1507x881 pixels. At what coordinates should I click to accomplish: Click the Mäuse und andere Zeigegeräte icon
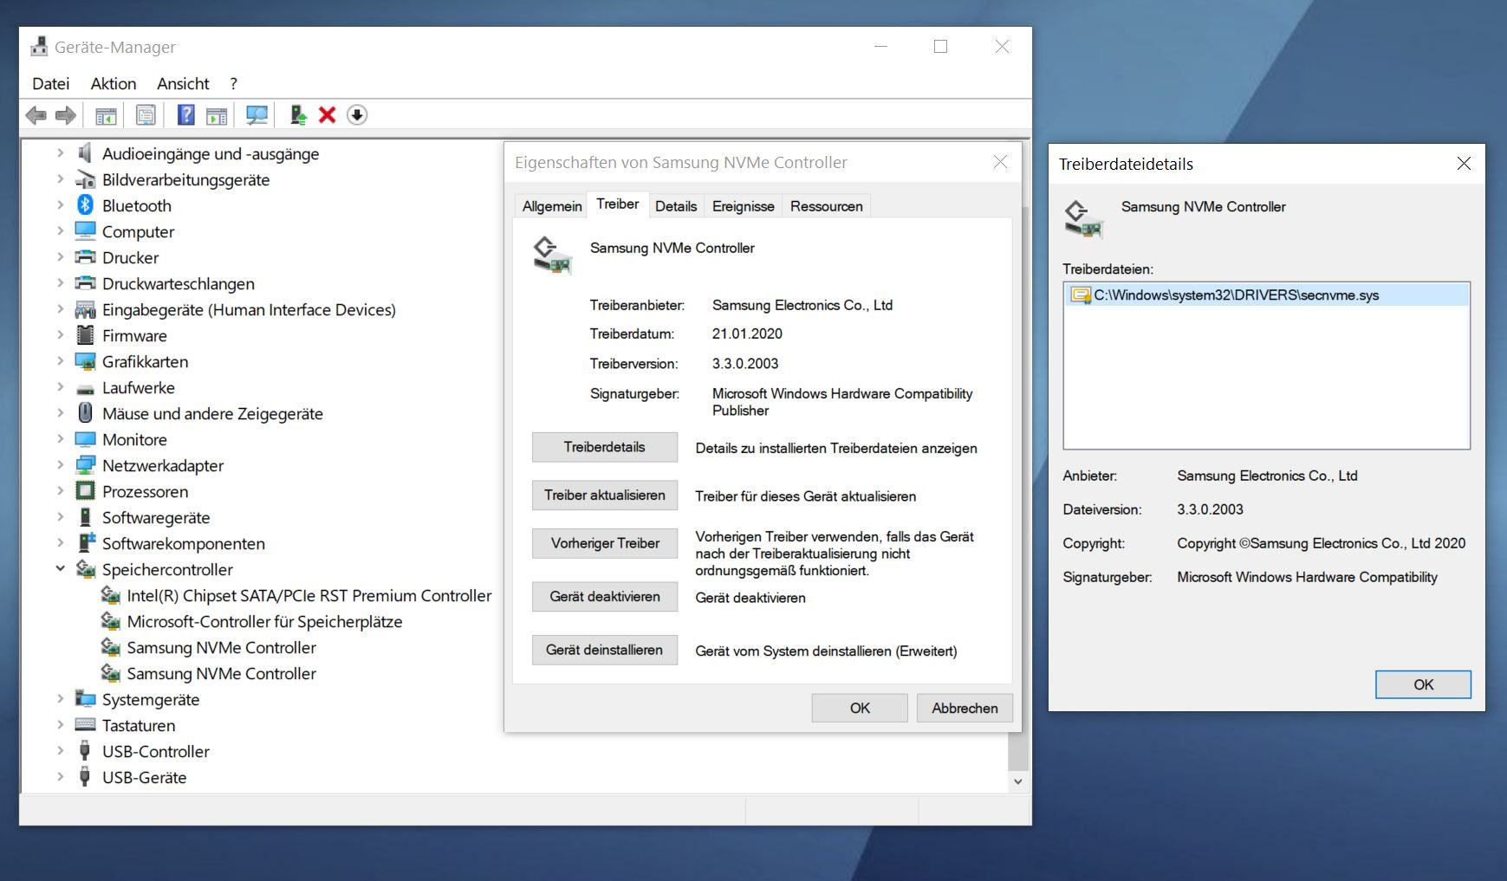coord(85,413)
